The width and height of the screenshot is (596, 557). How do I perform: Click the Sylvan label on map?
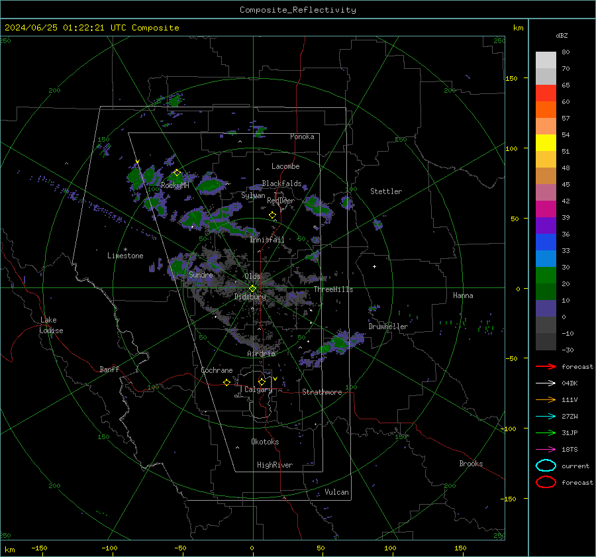click(x=253, y=195)
